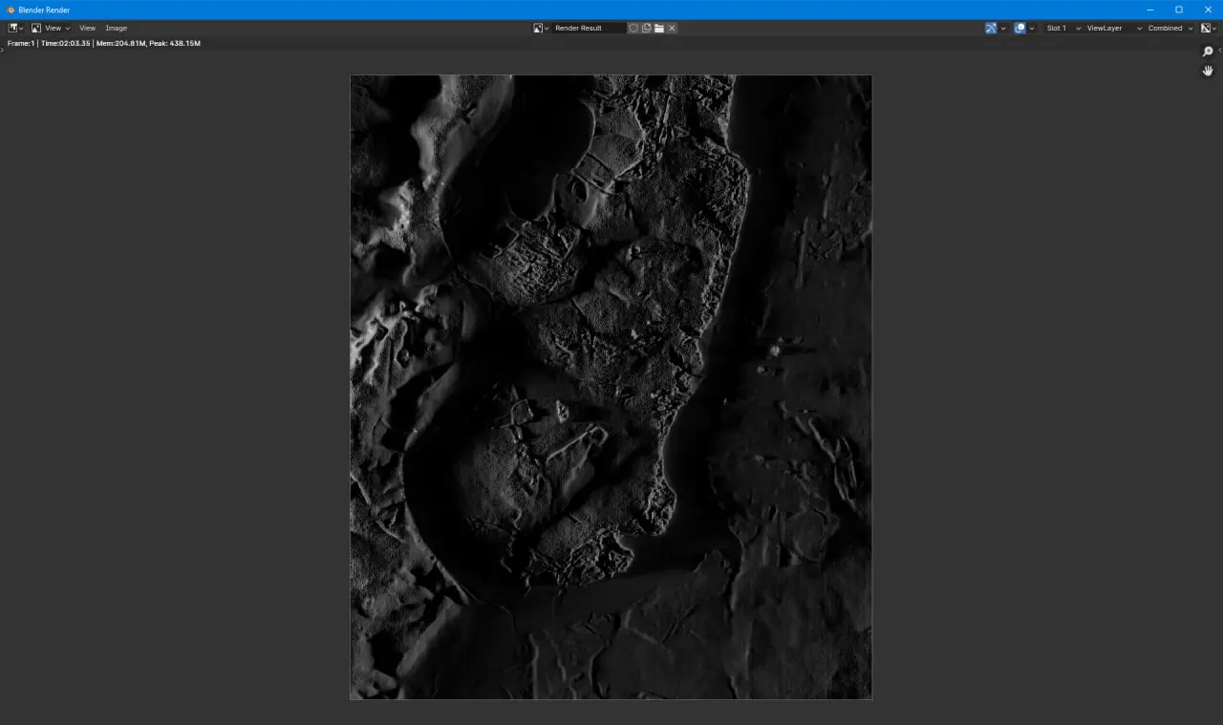This screenshot has width=1223, height=725.
Task: Browse images with the image datablock icon
Action: pyautogui.click(x=541, y=28)
